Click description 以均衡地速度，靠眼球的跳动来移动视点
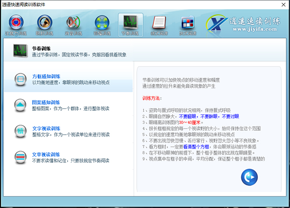 [71, 82]
